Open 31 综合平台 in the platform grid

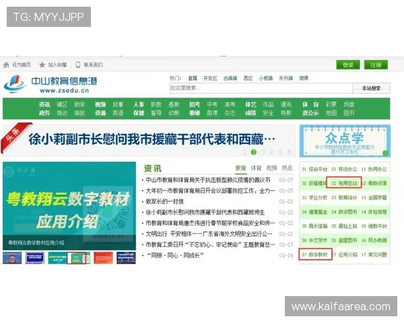click(x=314, y=169)
